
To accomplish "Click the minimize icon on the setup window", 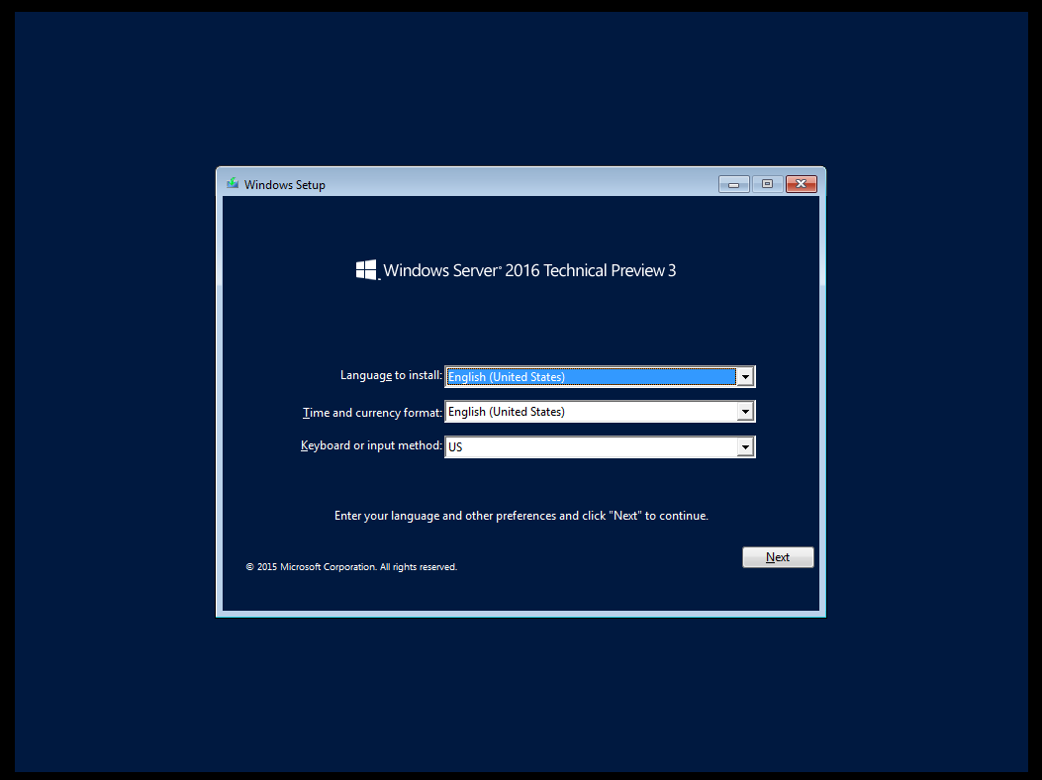I will tap(733, 184).
